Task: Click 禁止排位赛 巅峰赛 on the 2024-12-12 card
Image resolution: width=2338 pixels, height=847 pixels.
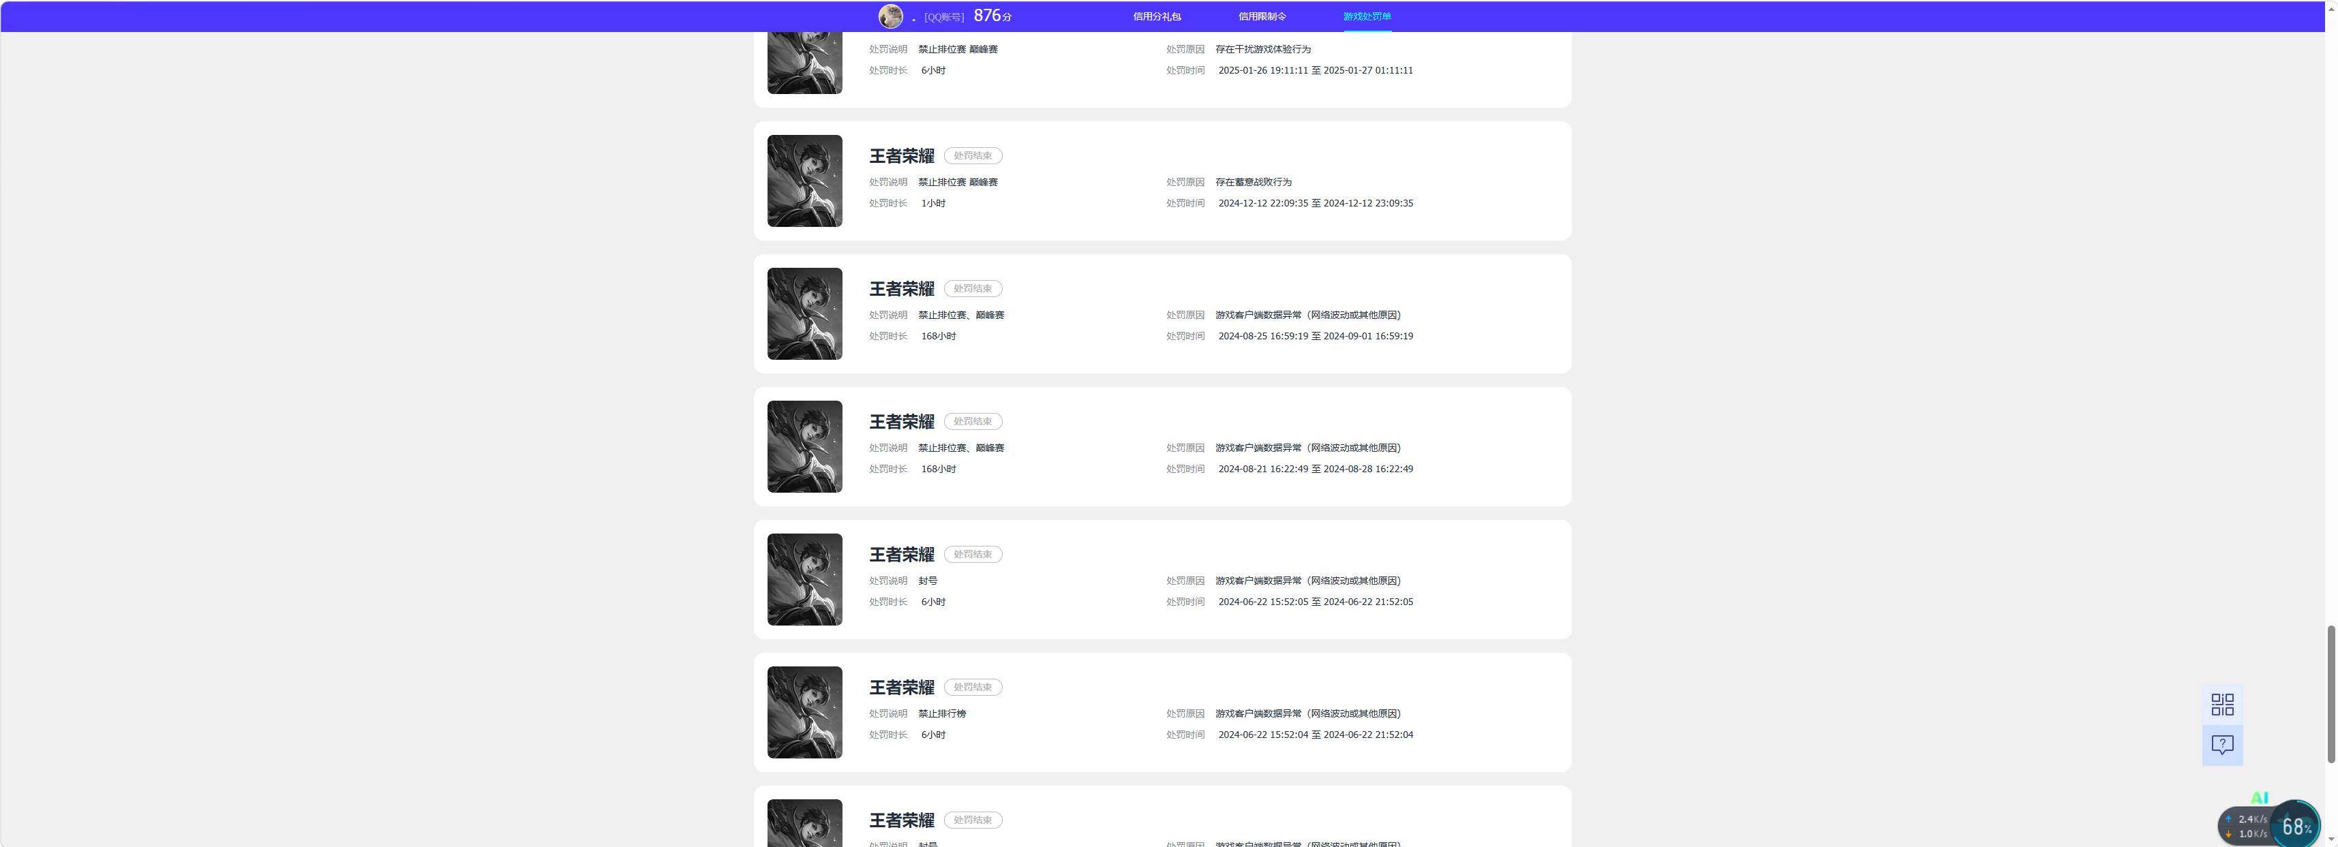Action: point(958,182)
